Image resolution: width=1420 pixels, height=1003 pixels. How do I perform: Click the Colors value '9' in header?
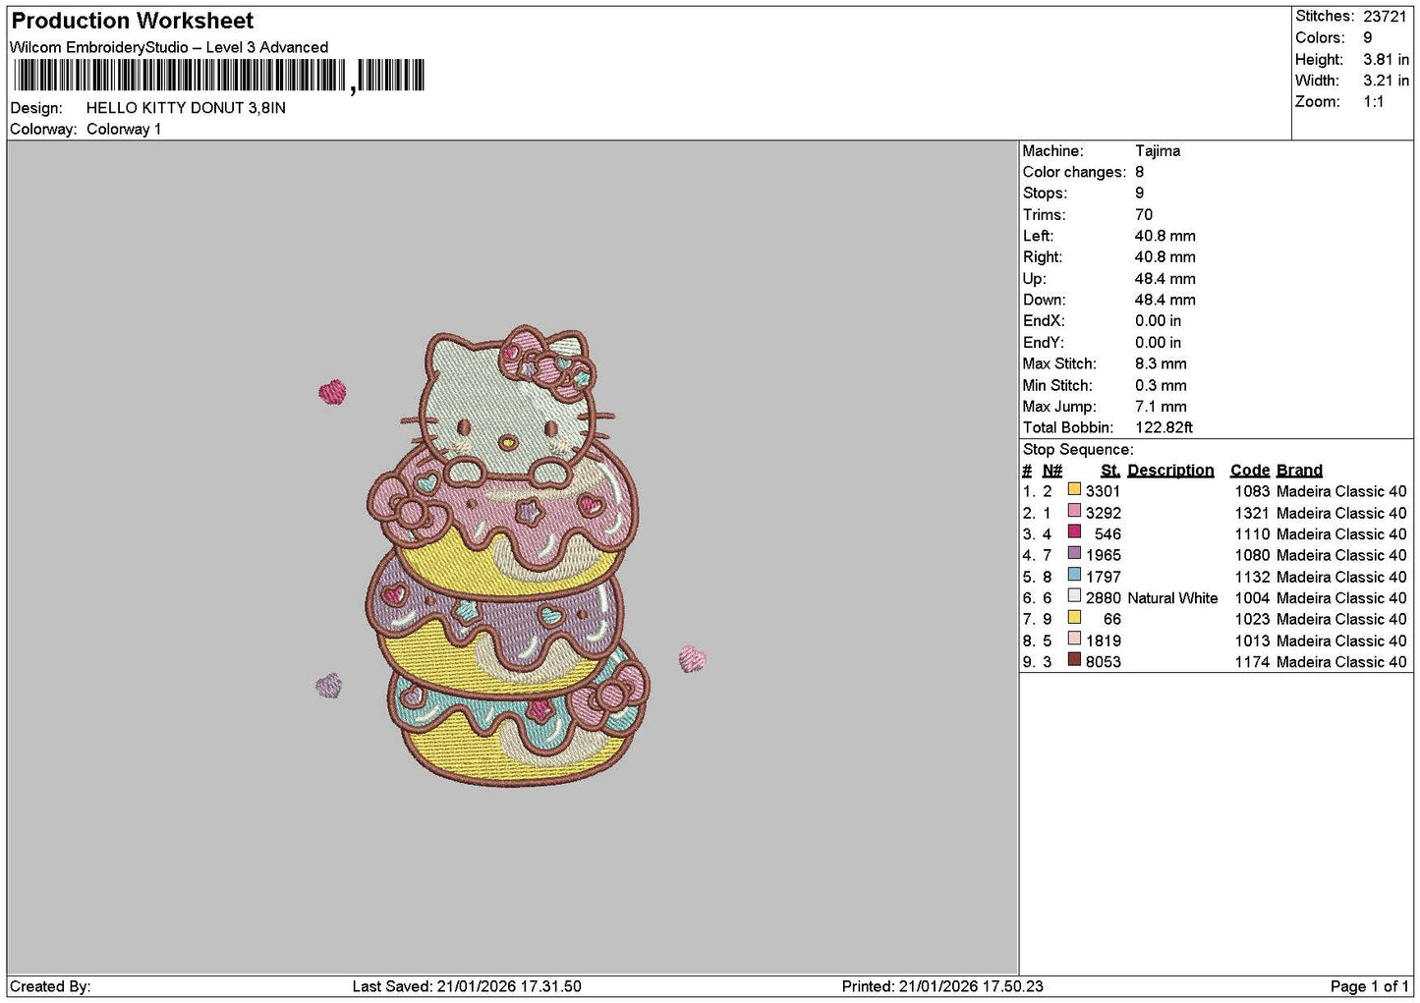(x=1367, y=37)
